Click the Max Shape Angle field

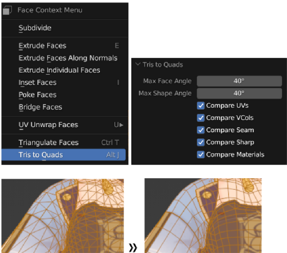point(239,93)
